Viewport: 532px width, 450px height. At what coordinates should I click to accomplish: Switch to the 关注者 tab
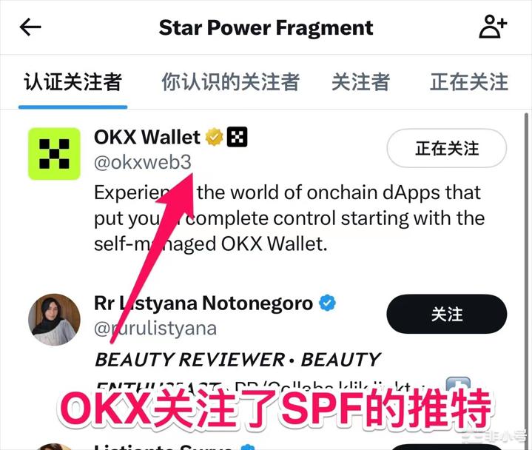tap(360, 82)
